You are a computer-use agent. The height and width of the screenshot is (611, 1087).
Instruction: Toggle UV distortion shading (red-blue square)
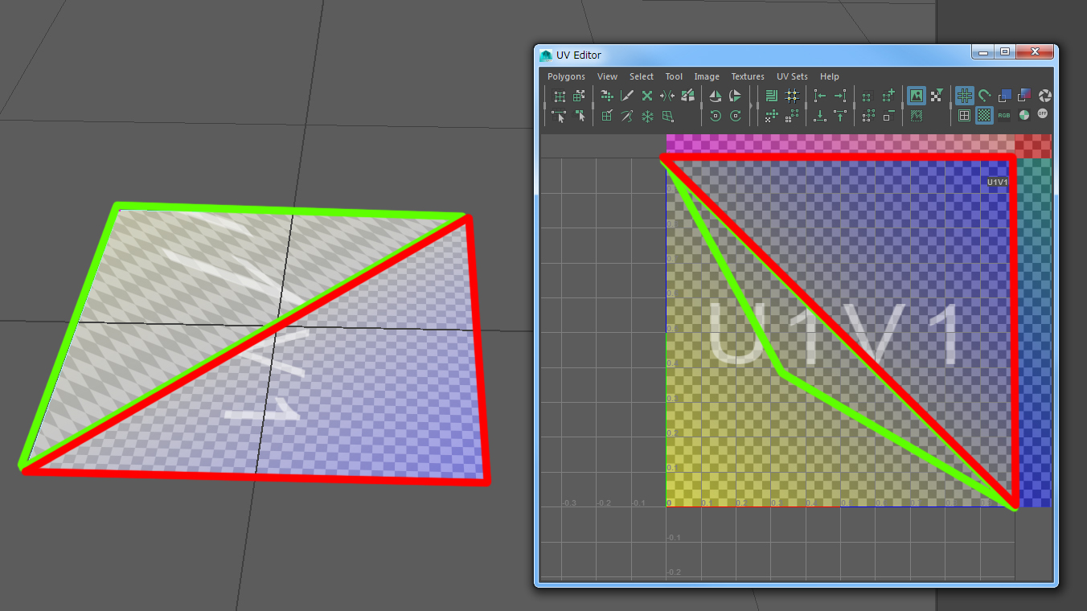[1025, 96]
